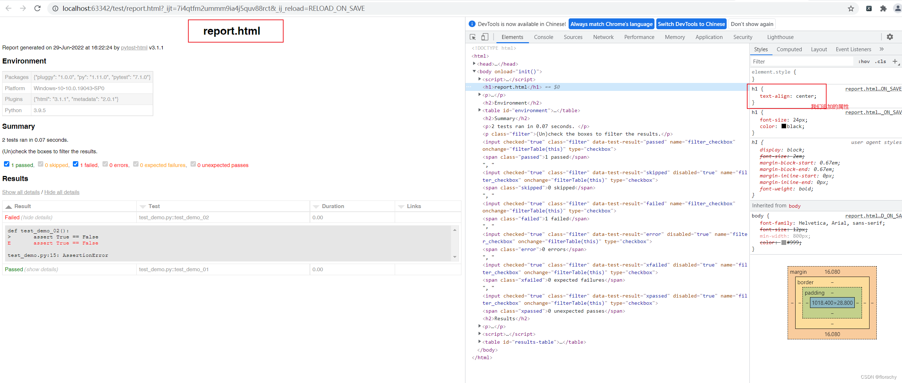Image resolution: width=902 pixels, height=383 pixels.
Task: Open the Sources tab
Action: pyautogui.click(x=573, y=37)
